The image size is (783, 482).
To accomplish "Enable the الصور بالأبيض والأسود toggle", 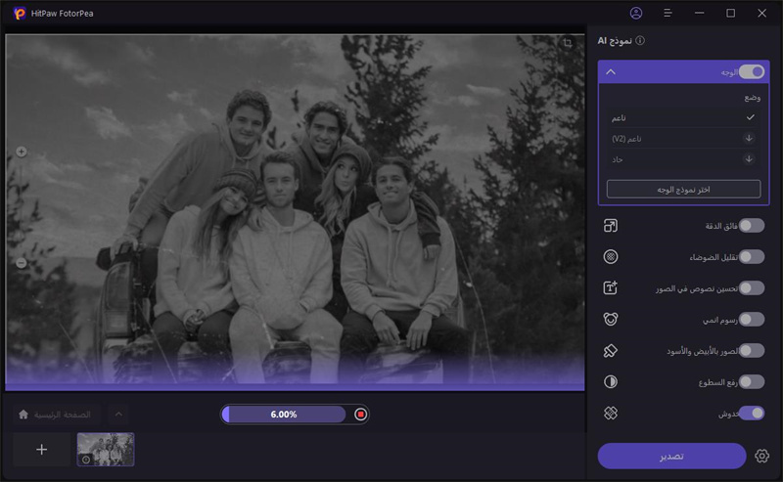I will (752, 351).
